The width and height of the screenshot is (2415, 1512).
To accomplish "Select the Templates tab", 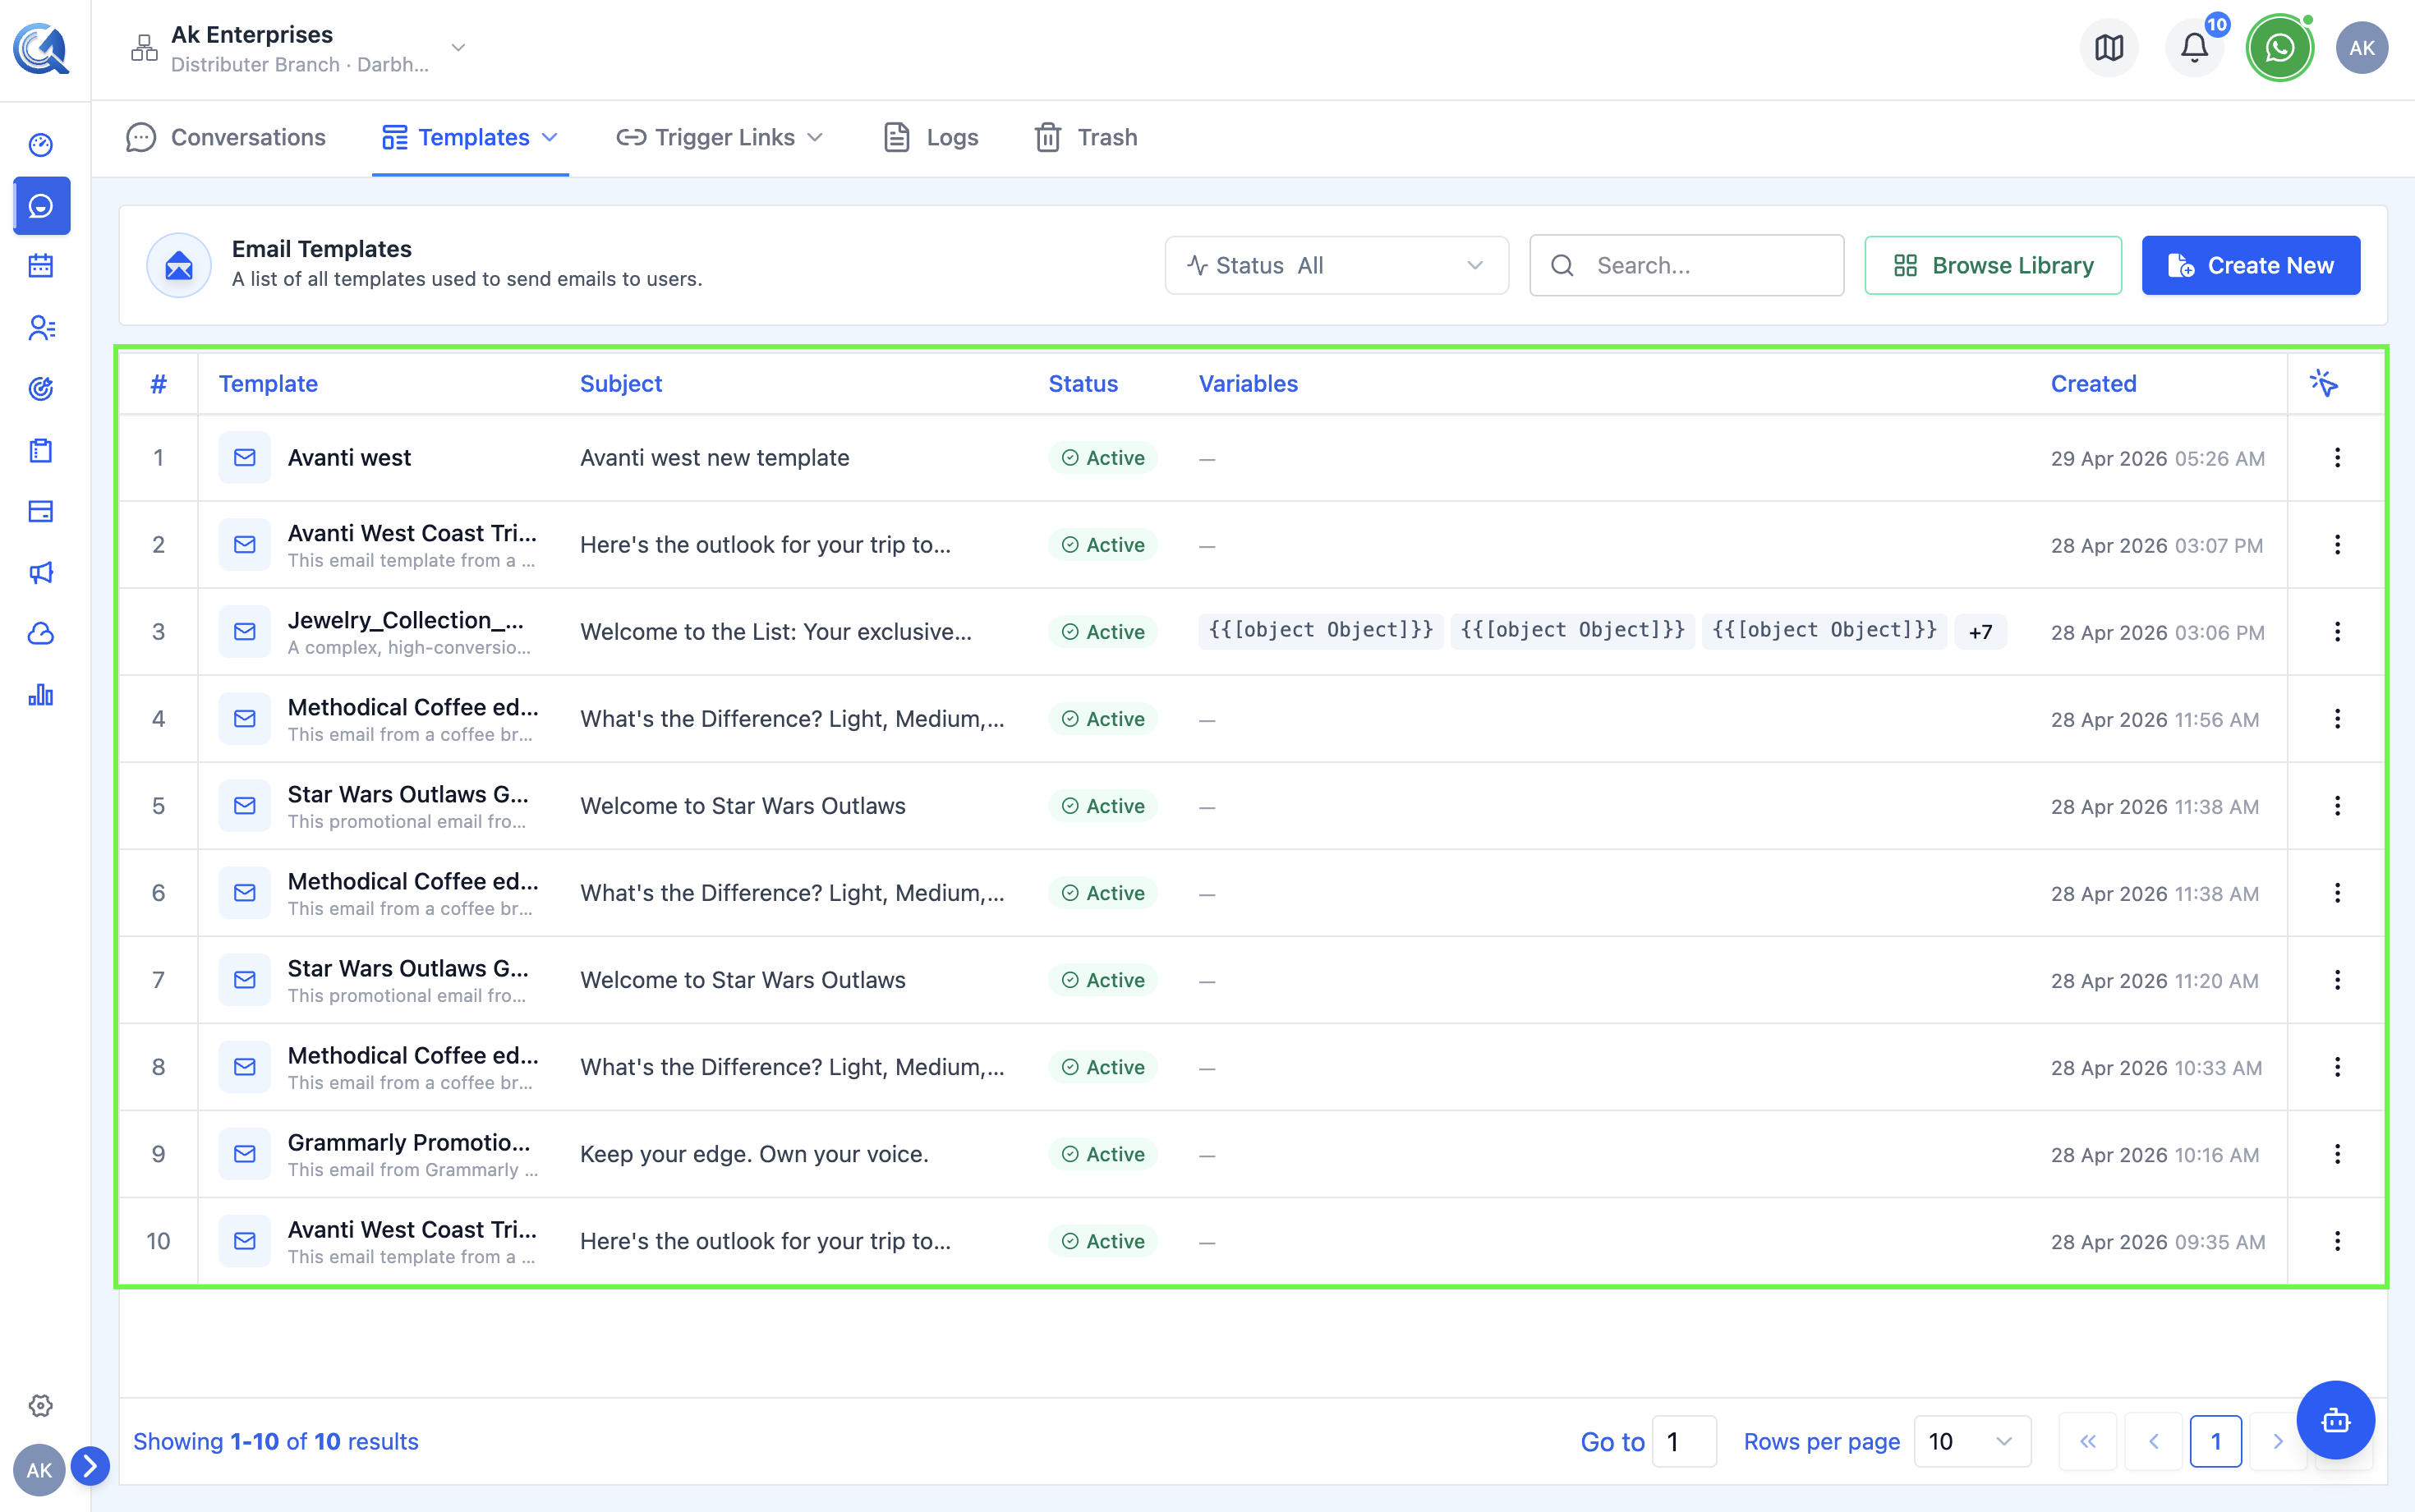I will [470, 137].
